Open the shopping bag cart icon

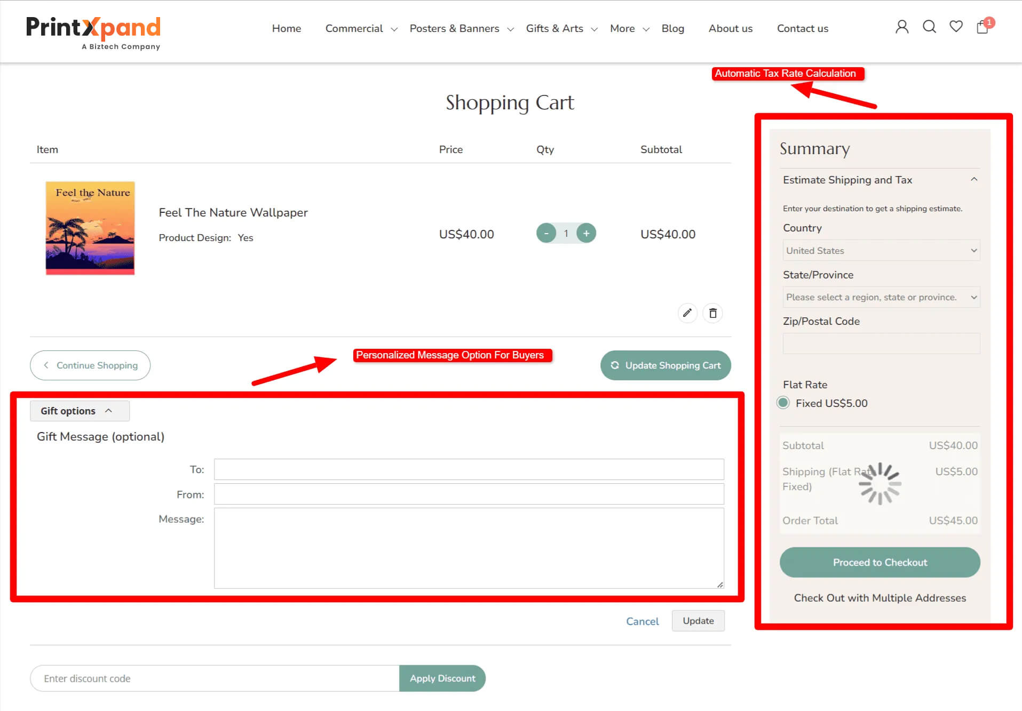pos(983,27)
